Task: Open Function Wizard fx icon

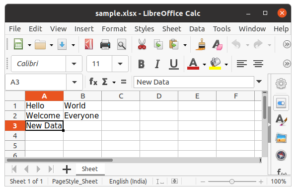Action: coord(93,82)
